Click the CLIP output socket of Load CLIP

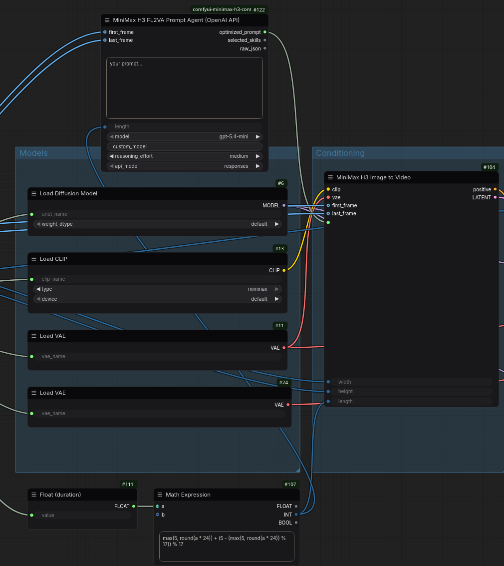click(x=284, y=270)
